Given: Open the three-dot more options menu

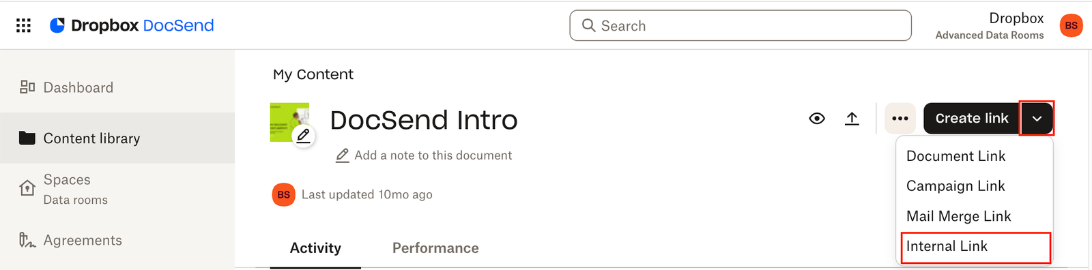Looking at the screenshot, I should click(x=900, y=119).
